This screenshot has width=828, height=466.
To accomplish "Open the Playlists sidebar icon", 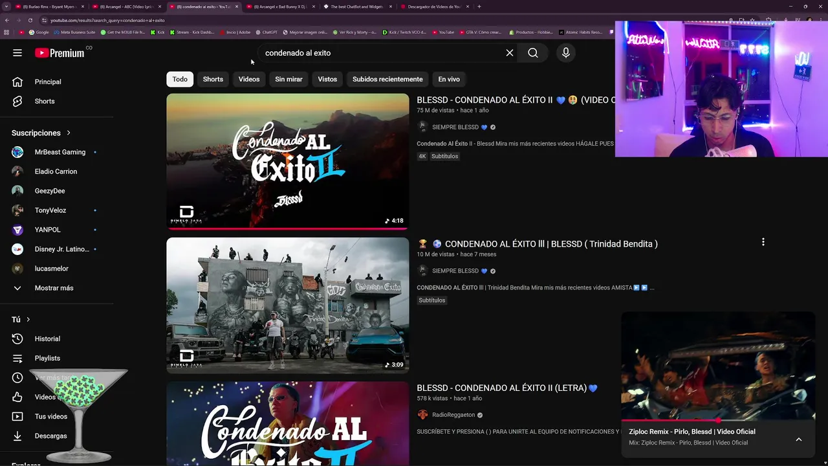I will point(17,358).
